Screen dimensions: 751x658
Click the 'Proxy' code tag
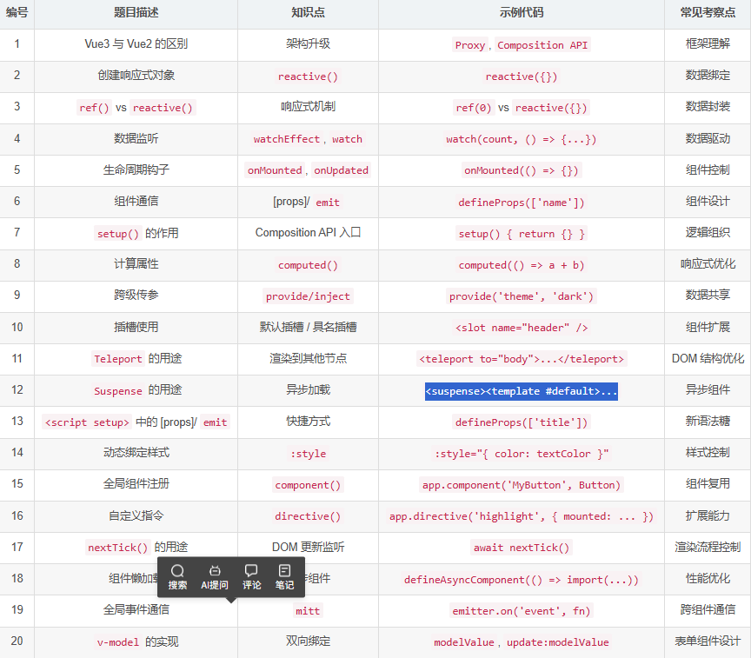click(470, 45)
